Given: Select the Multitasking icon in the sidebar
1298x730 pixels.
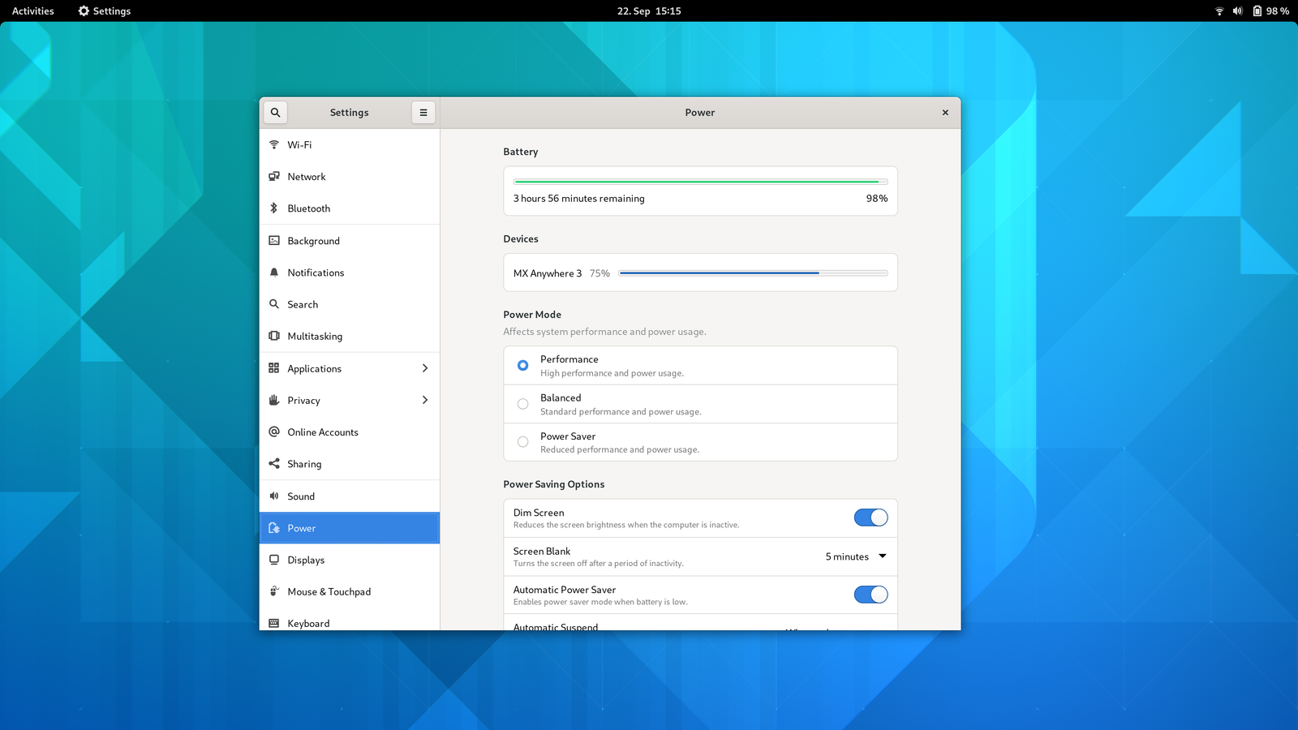Looking at the screenshot, I should coord(274,336).
